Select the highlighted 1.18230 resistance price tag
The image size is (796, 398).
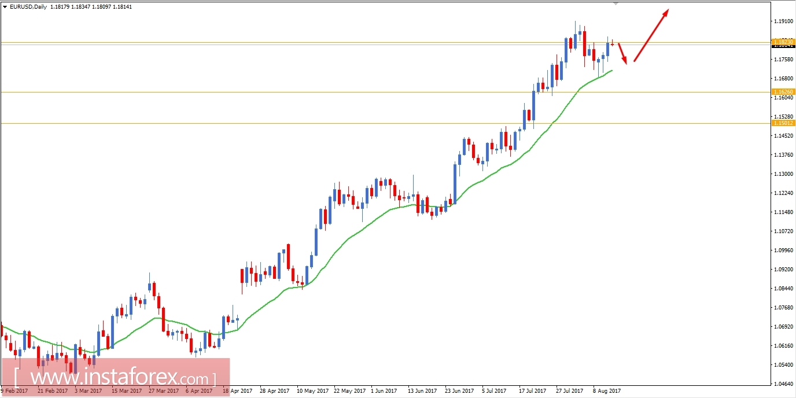[x=783, y=42]
